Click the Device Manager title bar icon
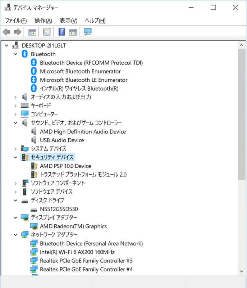Viewport: 247px width, 288px height. click(8, 8)
